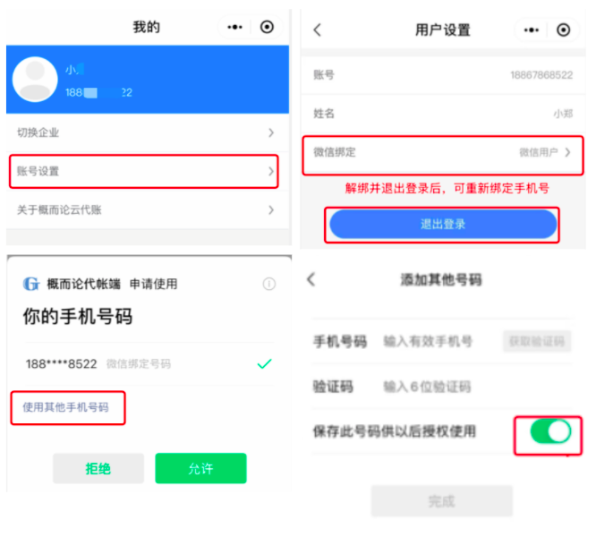Tap the circular close icon on 用户设置 page
This screenshot has width=596, height=537.
563,30
